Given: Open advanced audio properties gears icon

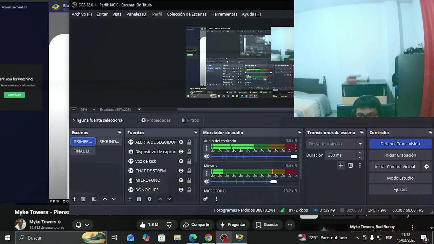Looking at the screenshot, I should click(205, 199).
